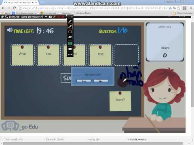Click the 19 : 46 timer text
Image resolution: width=194 pixels, height=145 pixels.
[x=45, y=31]
